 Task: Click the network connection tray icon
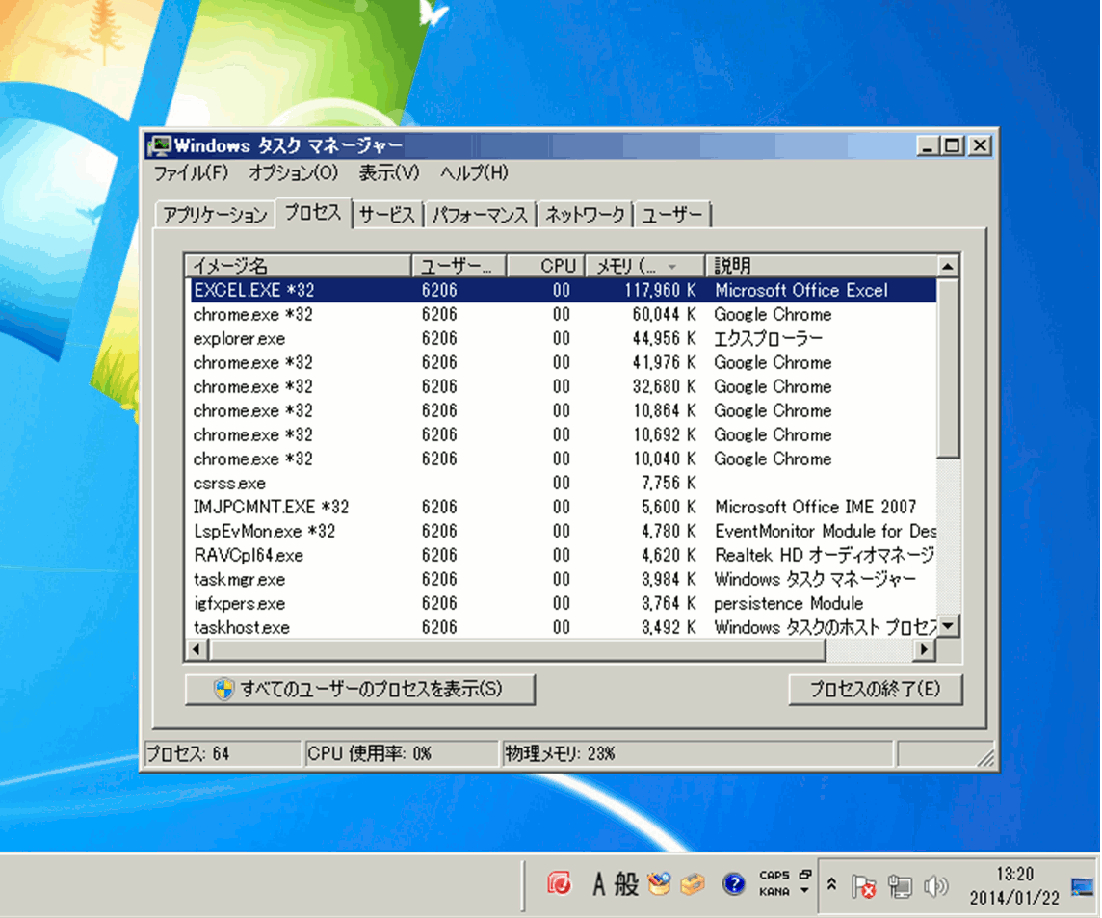[900, 886]
